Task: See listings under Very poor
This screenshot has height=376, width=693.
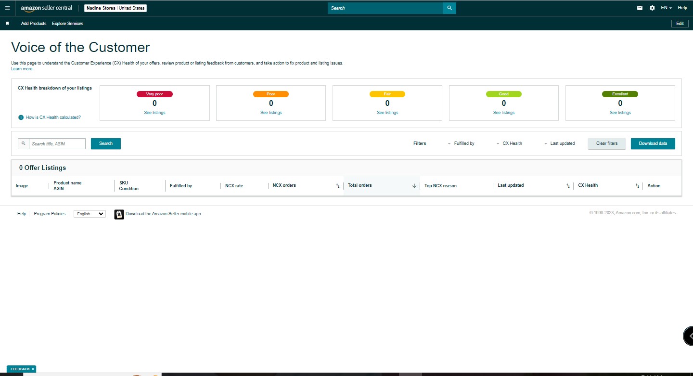Action: point(154,113)
